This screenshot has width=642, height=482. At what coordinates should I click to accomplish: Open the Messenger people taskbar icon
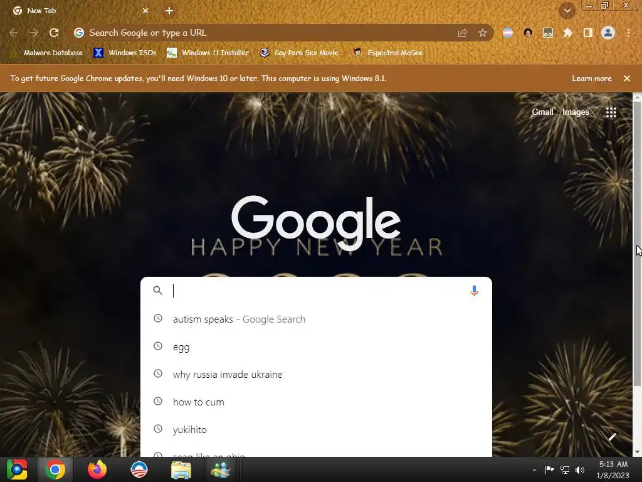[221, 470]
